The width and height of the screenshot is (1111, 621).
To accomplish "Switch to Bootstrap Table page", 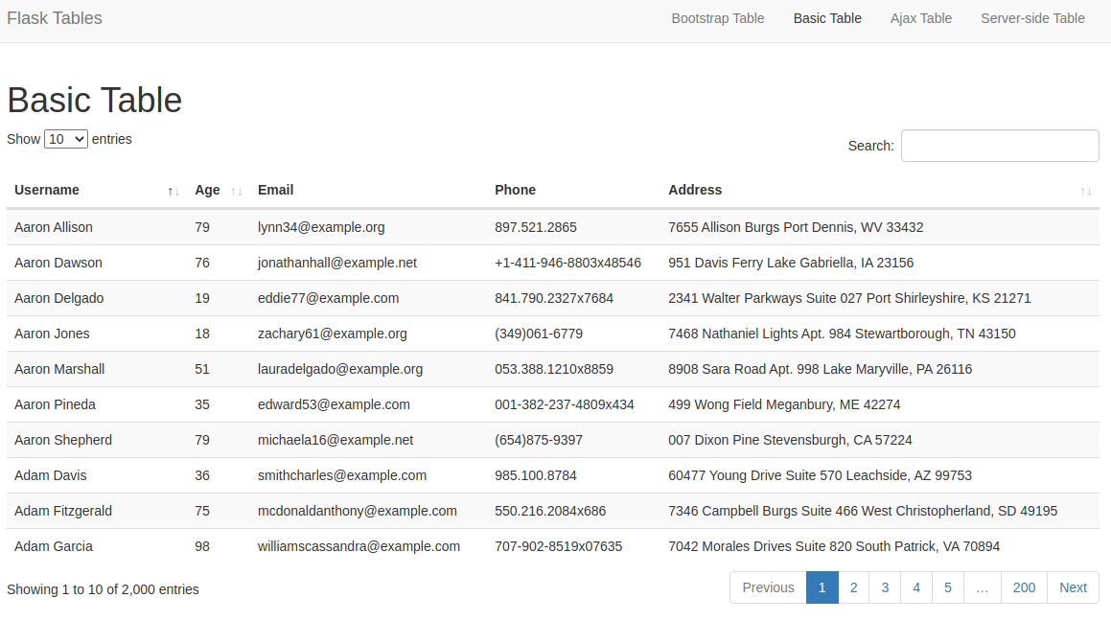I will (x=718, y=18).
